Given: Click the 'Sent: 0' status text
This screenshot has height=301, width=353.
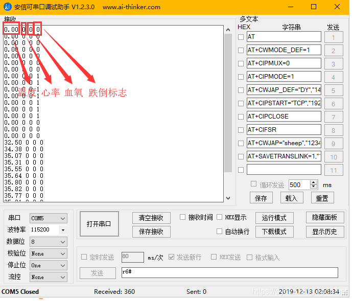Looking at the screenshot, I should 196,291.
